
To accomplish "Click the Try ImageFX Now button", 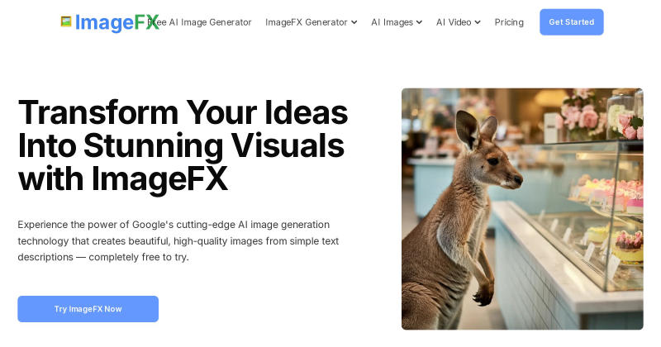I will coord(88,309).
